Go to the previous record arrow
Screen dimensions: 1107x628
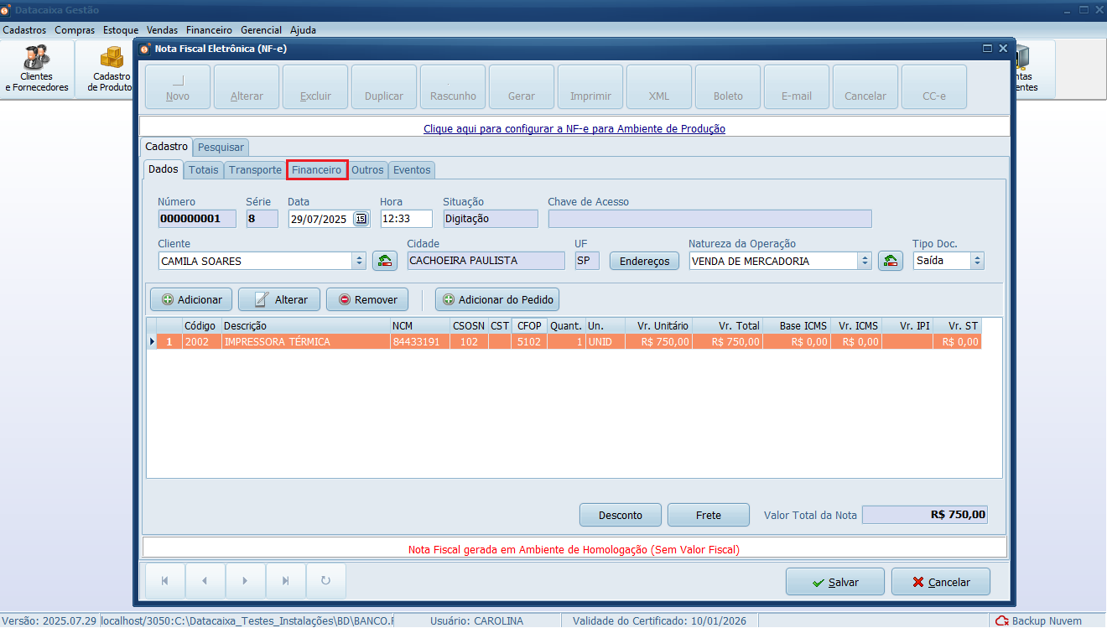pos(205,580)
